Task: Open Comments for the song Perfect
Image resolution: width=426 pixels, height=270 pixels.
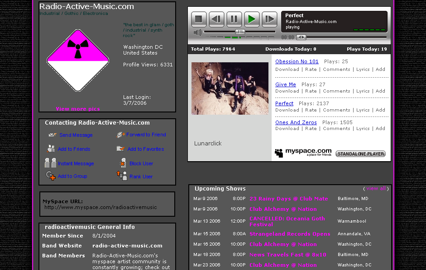Action: coord(336,110)
